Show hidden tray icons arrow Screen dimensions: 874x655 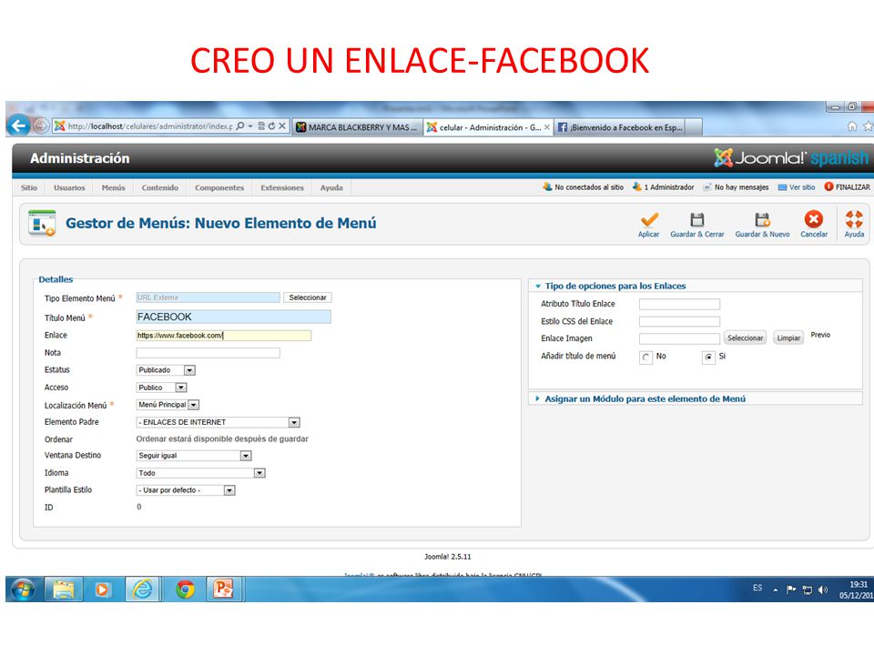point(776,589)
